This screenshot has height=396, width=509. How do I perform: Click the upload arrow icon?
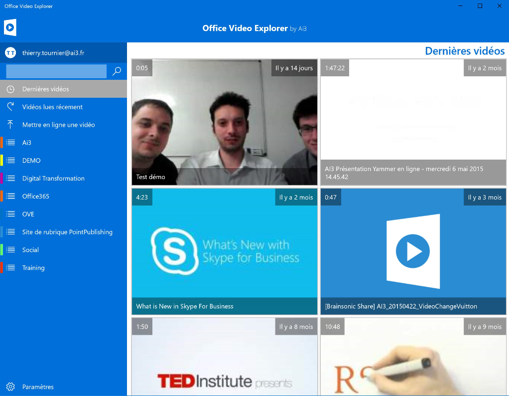[10, 125]
